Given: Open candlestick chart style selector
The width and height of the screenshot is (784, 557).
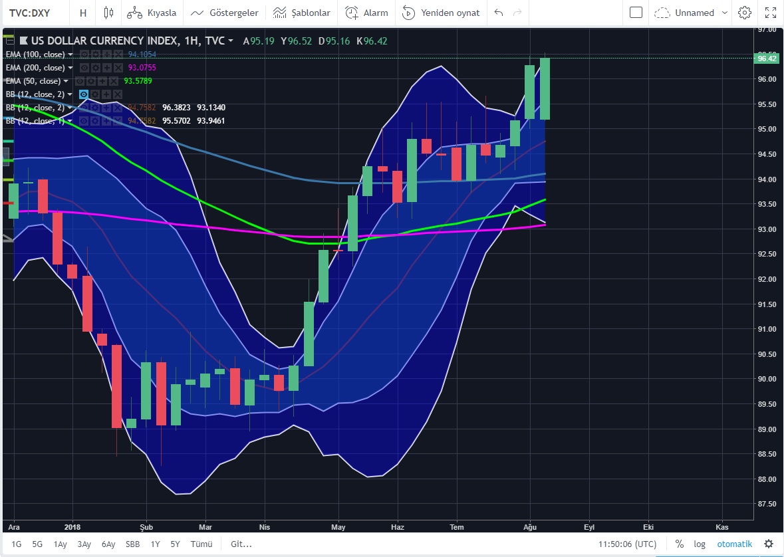Looking at the screenshot, I should point(108,13).
